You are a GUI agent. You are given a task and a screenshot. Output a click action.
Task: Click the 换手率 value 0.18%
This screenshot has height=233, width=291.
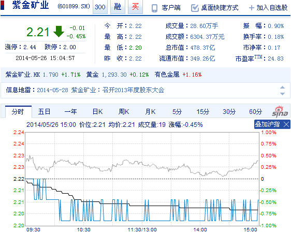[x=276, y=37]
